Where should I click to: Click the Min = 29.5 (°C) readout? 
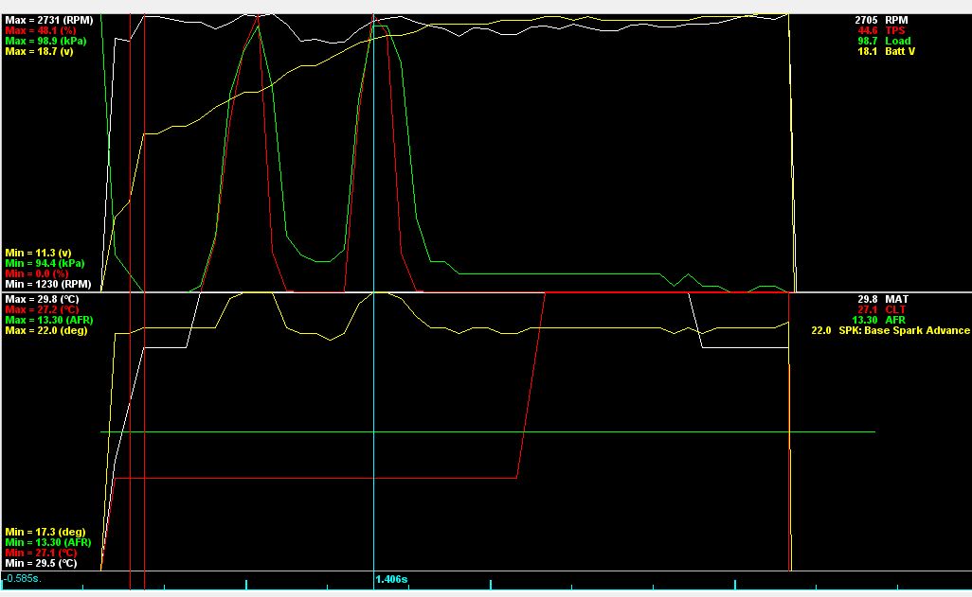[x=41, y=563]
